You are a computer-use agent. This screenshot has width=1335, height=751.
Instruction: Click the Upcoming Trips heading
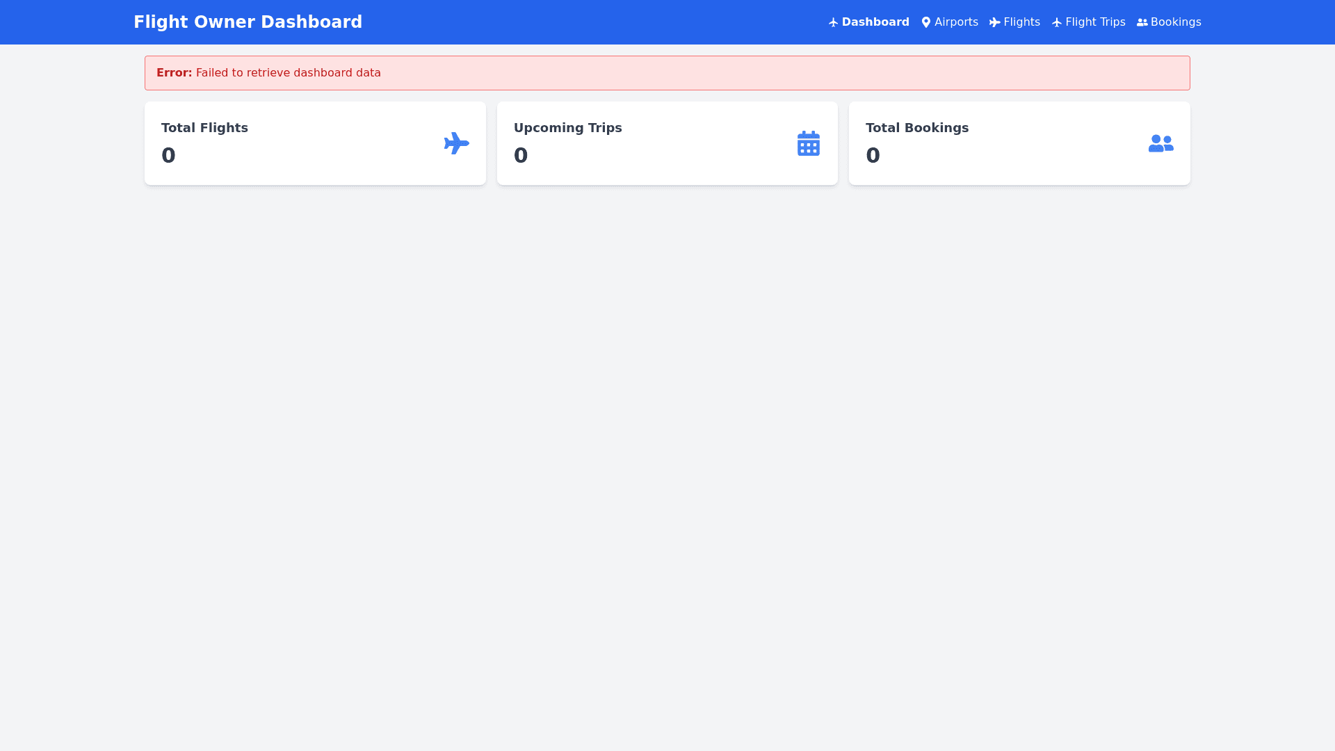tap(567, 128)
